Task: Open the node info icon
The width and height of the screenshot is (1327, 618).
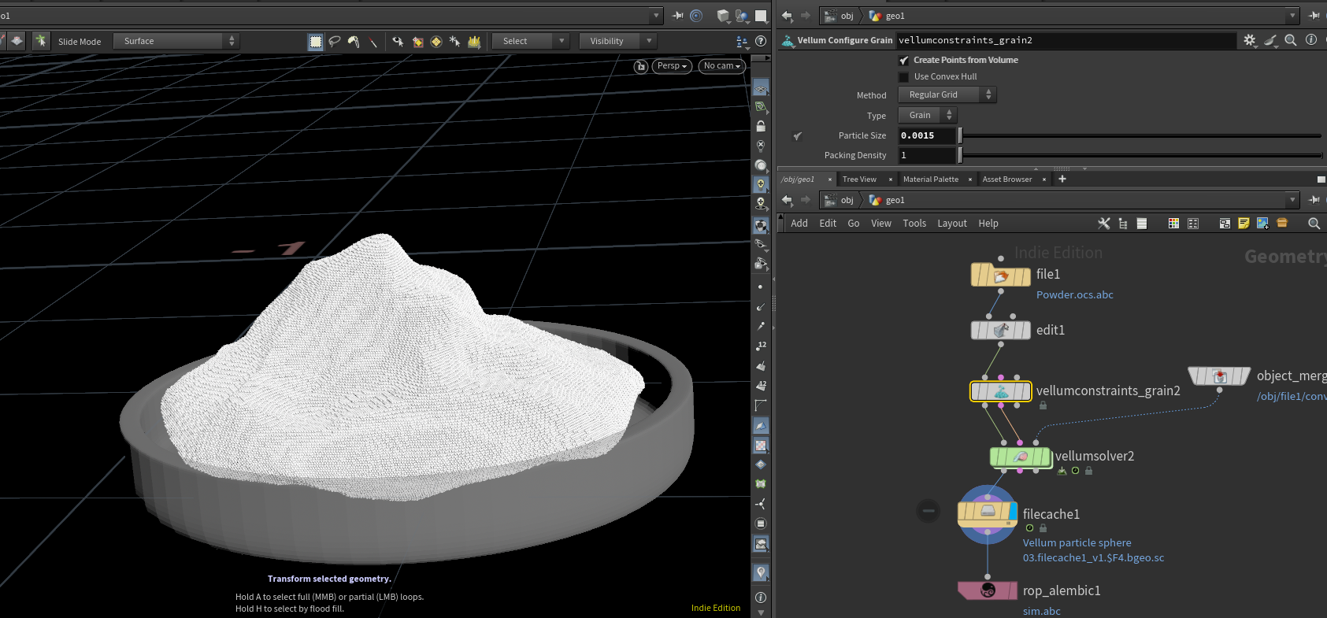Action: pos(1311,40)
